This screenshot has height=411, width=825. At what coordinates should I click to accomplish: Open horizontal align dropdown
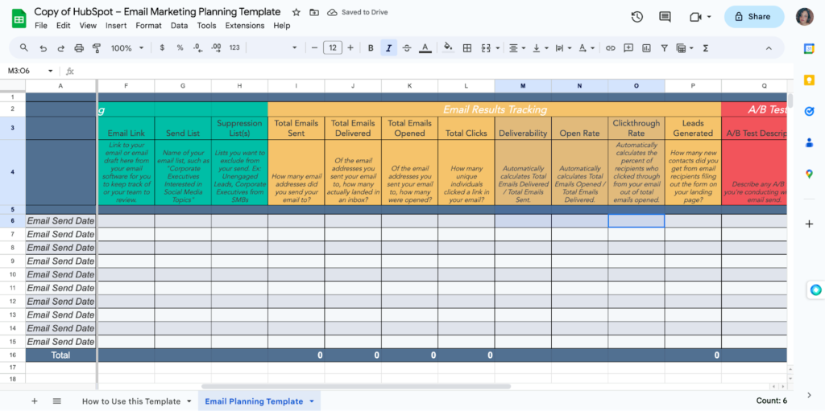click(x=516, y=47)
